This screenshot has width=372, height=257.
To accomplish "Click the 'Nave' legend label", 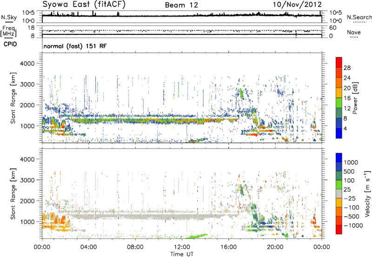I will (354, 32).
